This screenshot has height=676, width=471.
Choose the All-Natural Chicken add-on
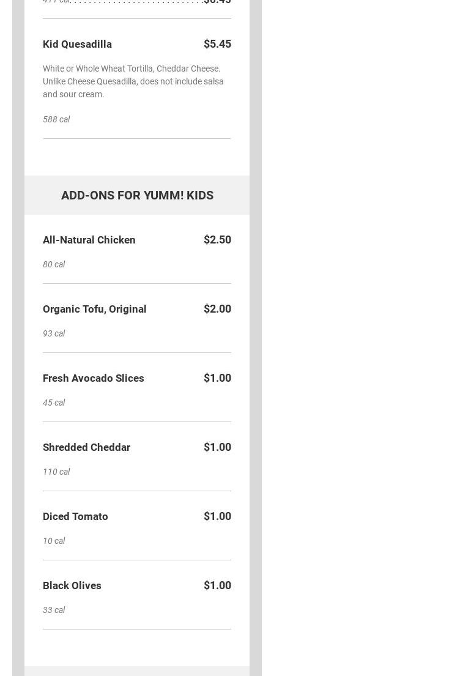click(x=89, y=240)
